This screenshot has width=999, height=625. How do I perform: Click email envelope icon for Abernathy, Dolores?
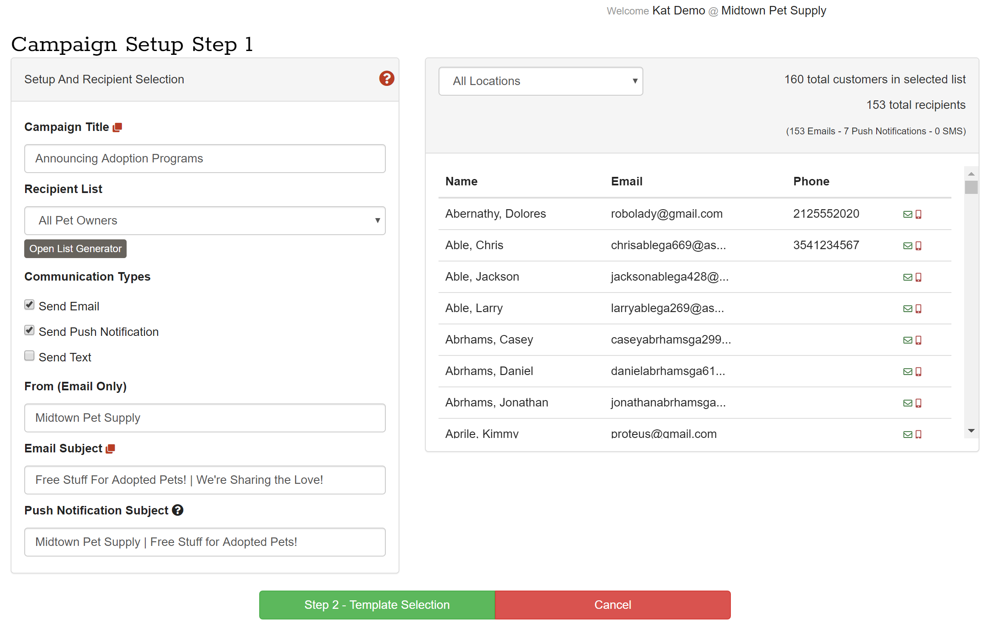(x=907, y=214)
